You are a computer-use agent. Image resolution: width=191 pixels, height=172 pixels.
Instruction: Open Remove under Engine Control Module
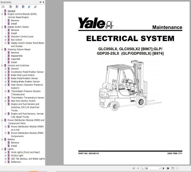(x=15, y=20)
